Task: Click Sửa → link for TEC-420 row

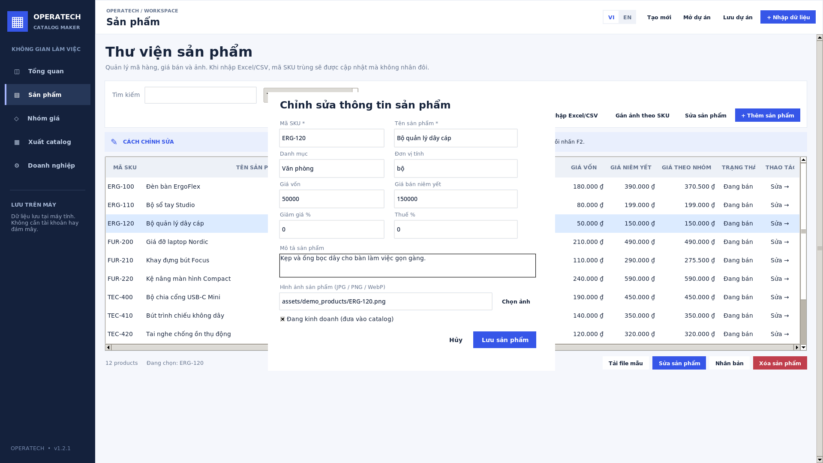Action: pyautogui.click(x=779, y=334)
